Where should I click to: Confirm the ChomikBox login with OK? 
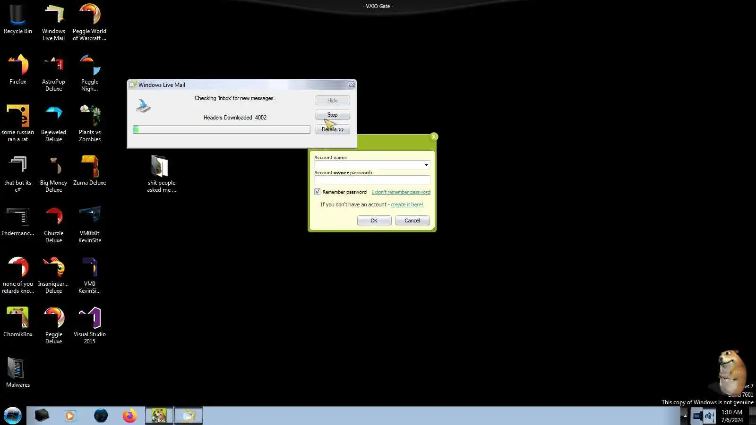click(374, 221)
